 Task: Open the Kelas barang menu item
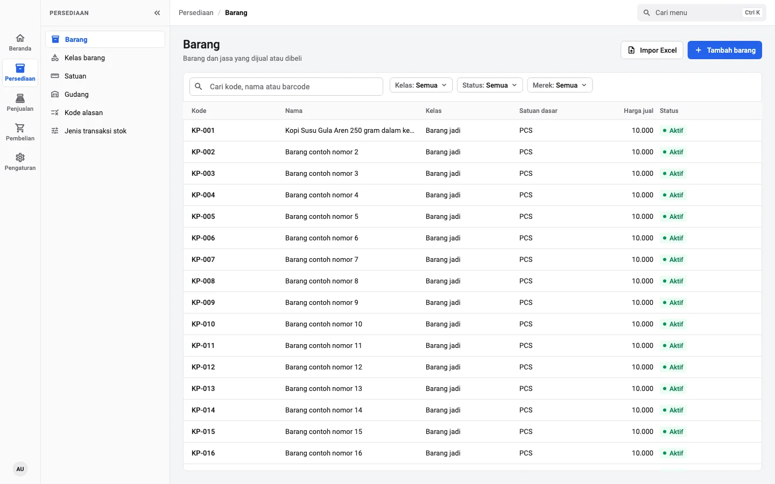tap(105, 58)
